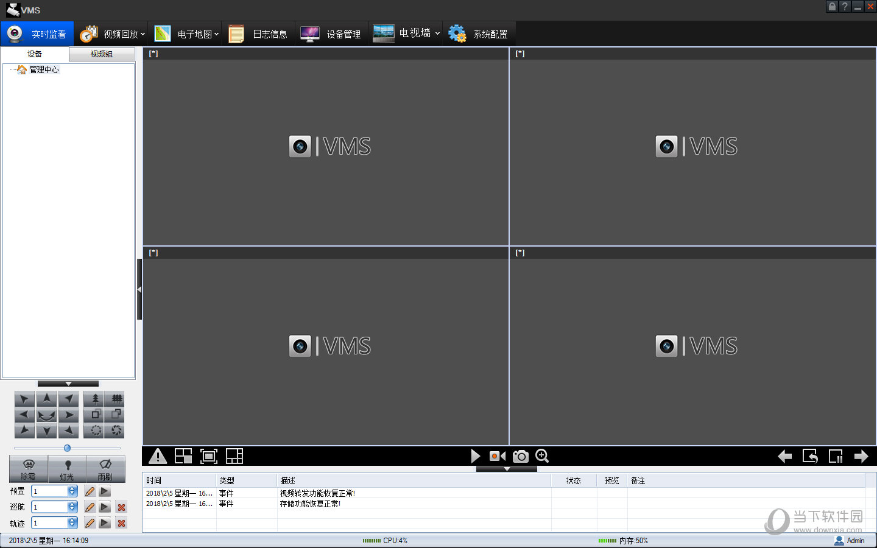877x548 pixels.
Task: Switch to the 视频组 tab
Action: click(102, 54)
